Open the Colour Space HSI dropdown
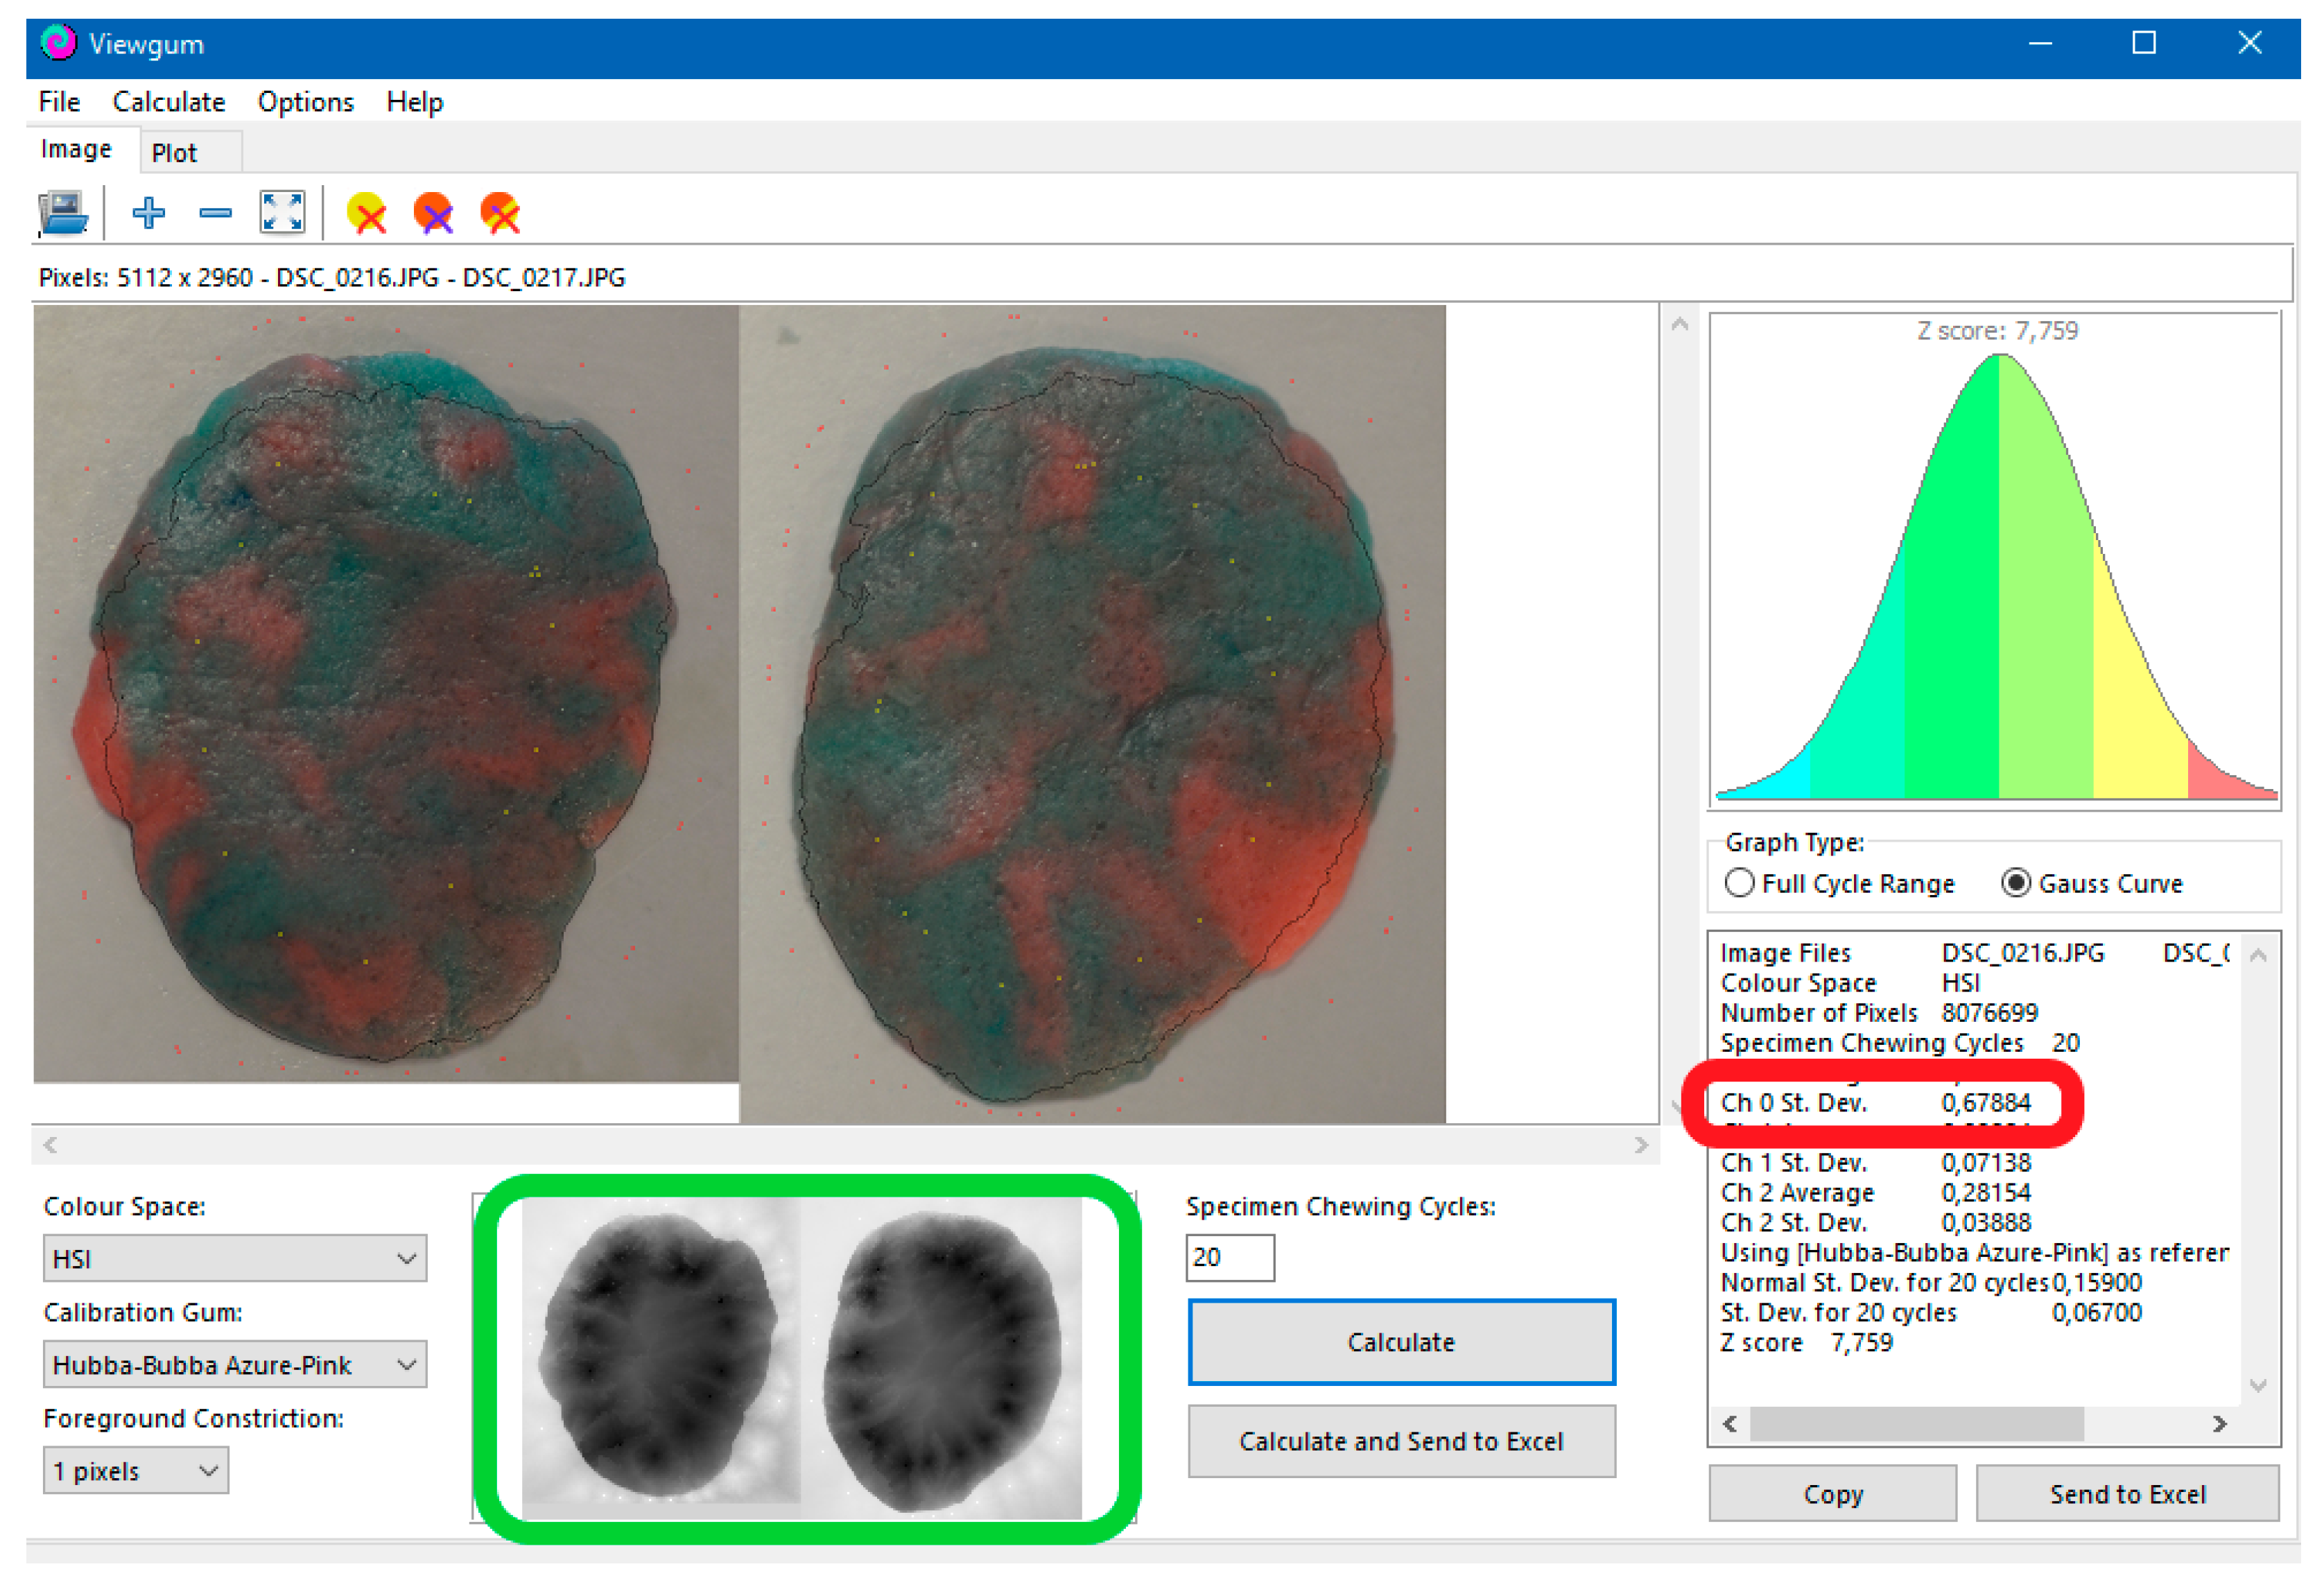The height and width of the screenshot is (1587, 2324). [235, 1258]
